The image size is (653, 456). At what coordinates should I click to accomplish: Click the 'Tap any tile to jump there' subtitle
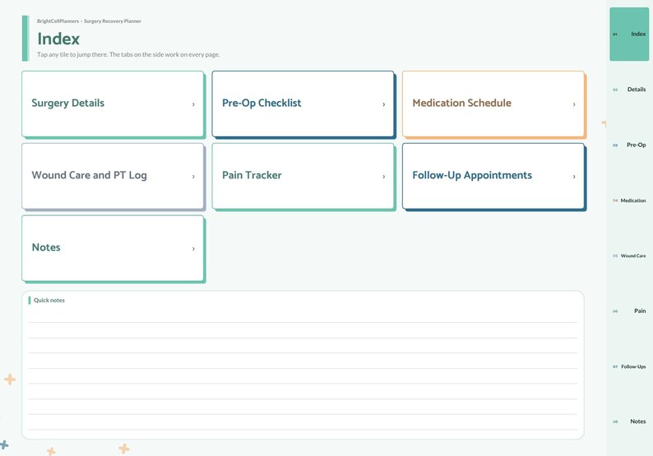click(128, 54)
